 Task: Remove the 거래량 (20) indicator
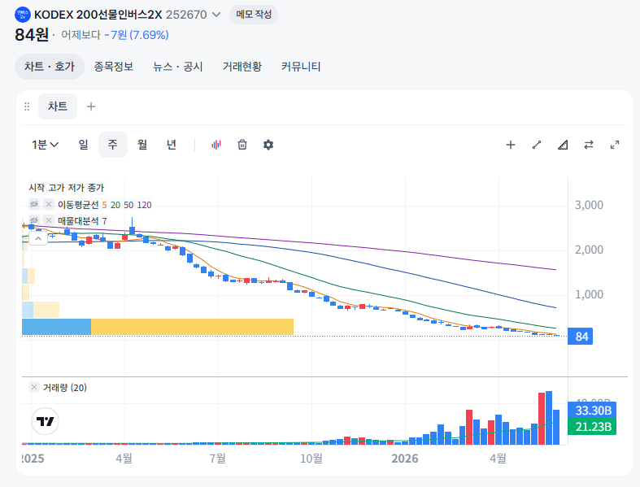click(34, 387)
